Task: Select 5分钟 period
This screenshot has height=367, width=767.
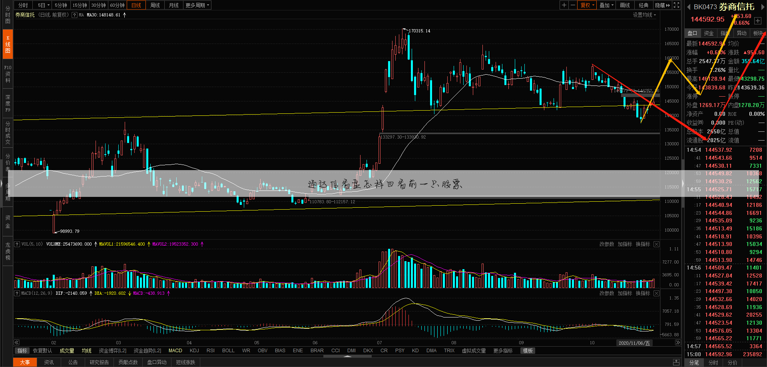Action: (x=61, y=5)
